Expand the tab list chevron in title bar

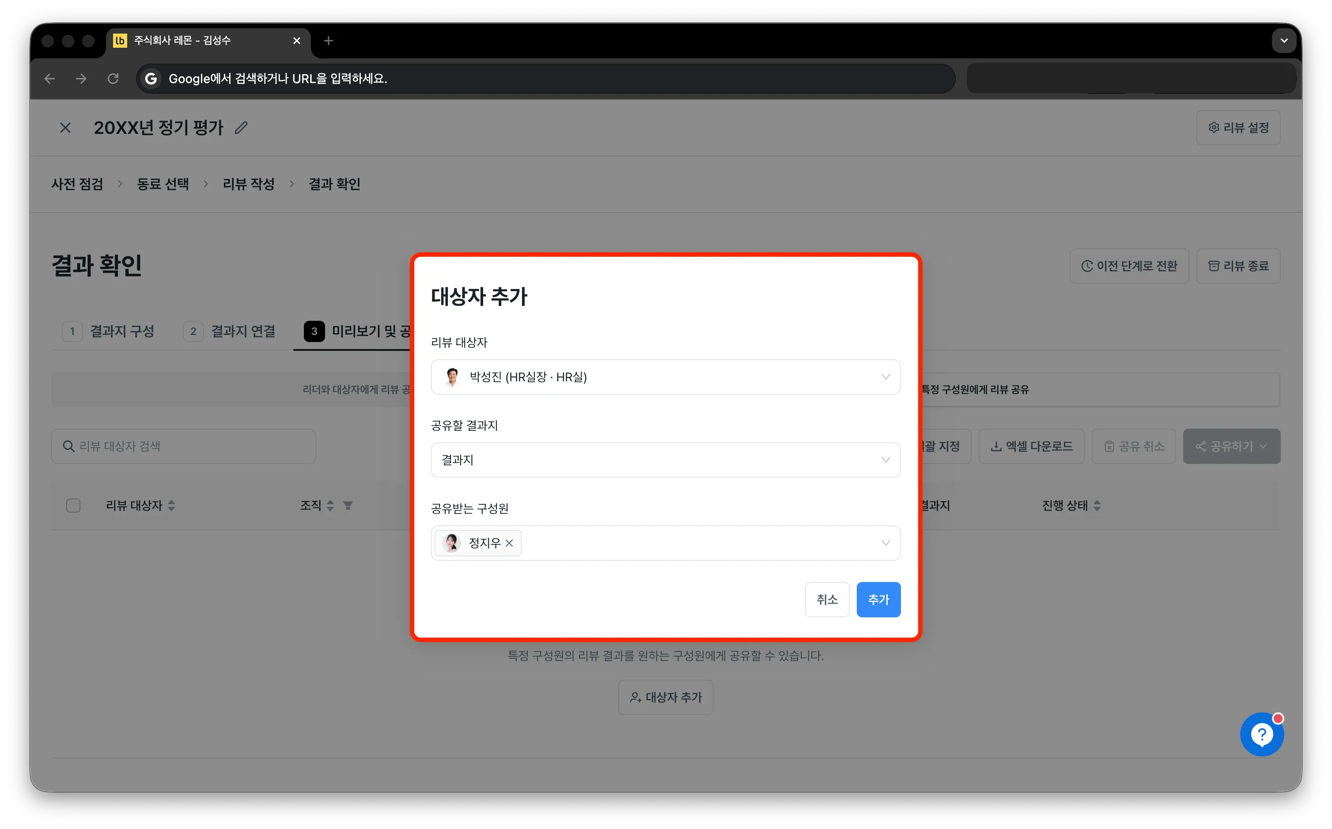click(1283, 41)
